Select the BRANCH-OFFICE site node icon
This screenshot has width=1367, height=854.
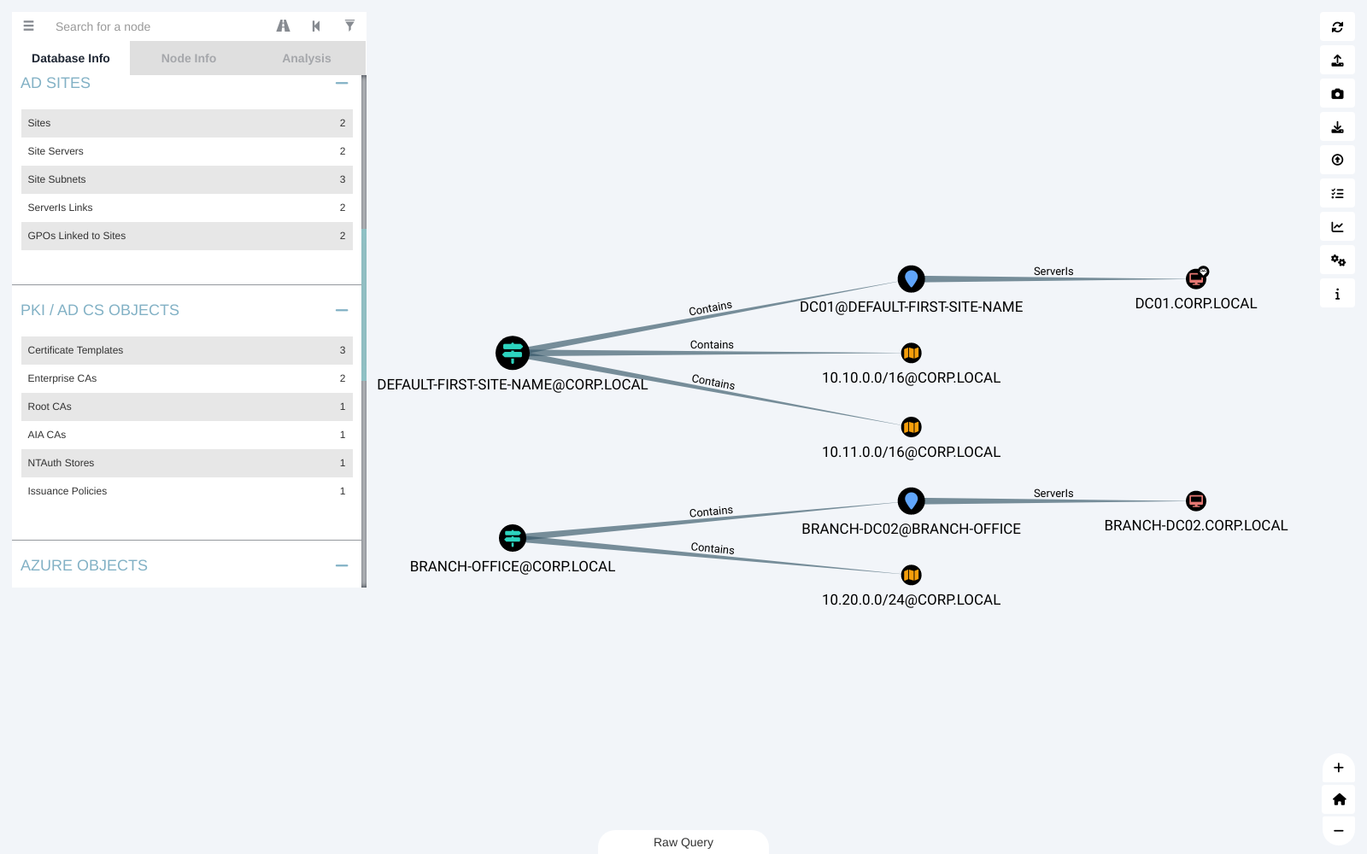513,538
